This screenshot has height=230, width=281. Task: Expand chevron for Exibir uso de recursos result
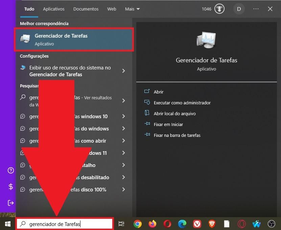click(x=123, y=71)
